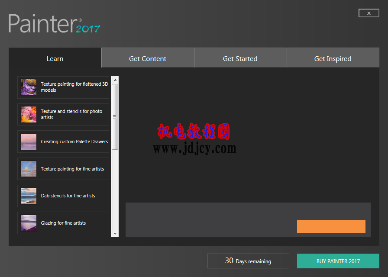Select 'Texture and stencils for photo artists' title

[71, 114]
